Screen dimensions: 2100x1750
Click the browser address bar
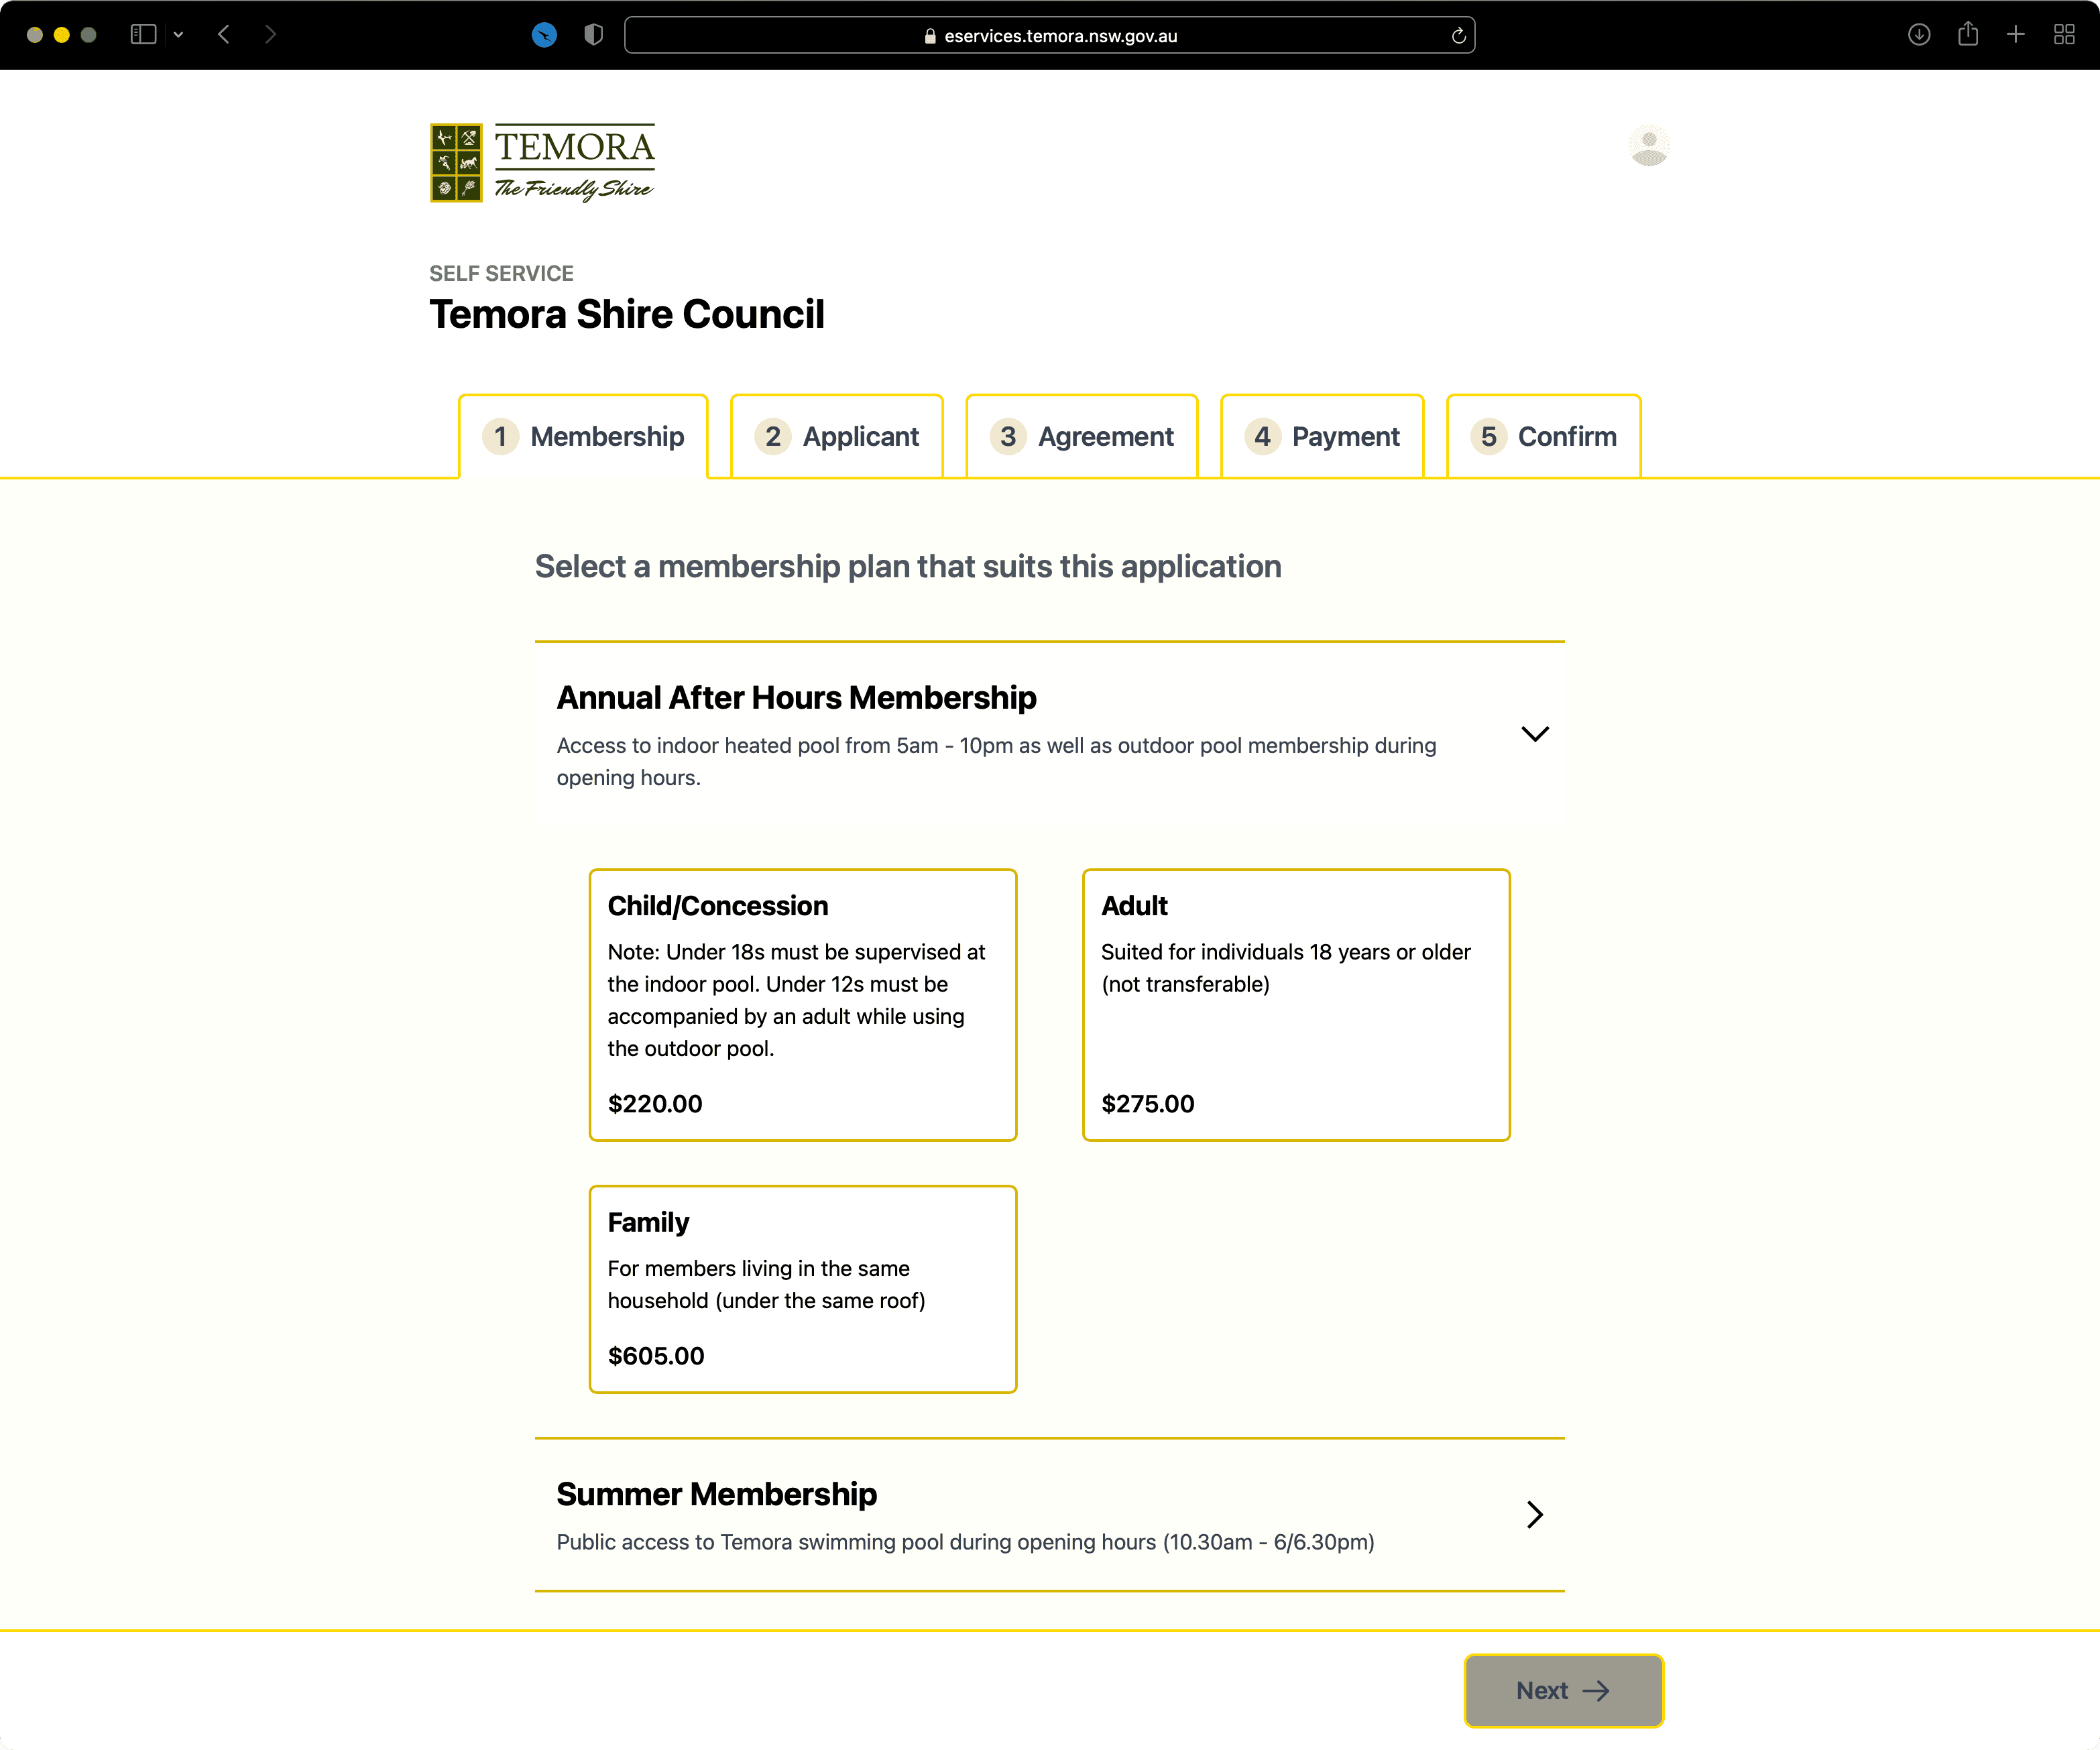1049,36
